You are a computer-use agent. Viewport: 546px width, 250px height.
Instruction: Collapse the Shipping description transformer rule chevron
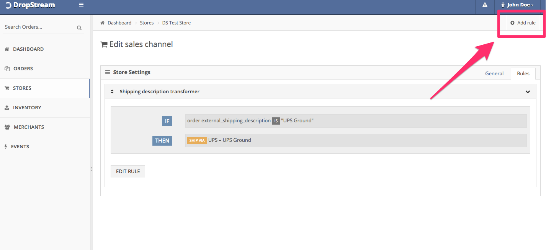pos(528,92)
